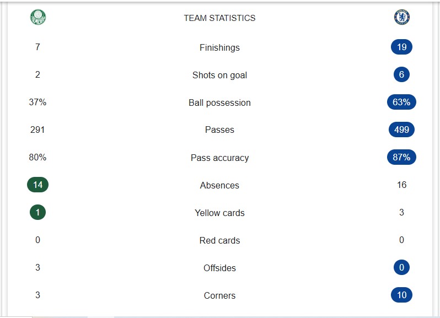440x318 pixels.
Task: Click the Chelsea club crest icon
Action: (401, 18)
